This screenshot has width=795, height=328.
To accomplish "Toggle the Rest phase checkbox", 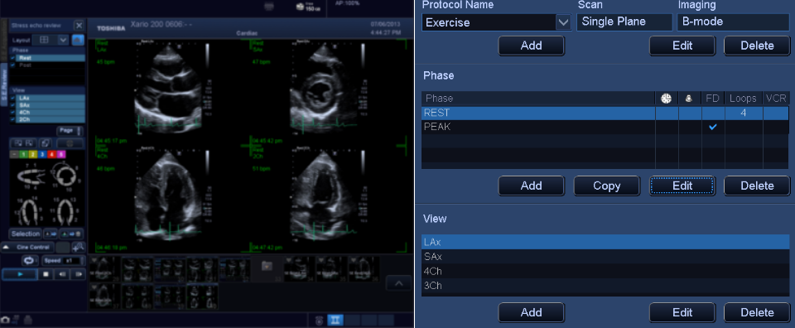I will [12, 58].
